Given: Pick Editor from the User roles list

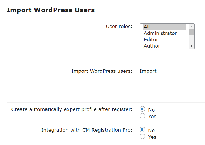Looking at the screenshot, I should coord(164,39).
